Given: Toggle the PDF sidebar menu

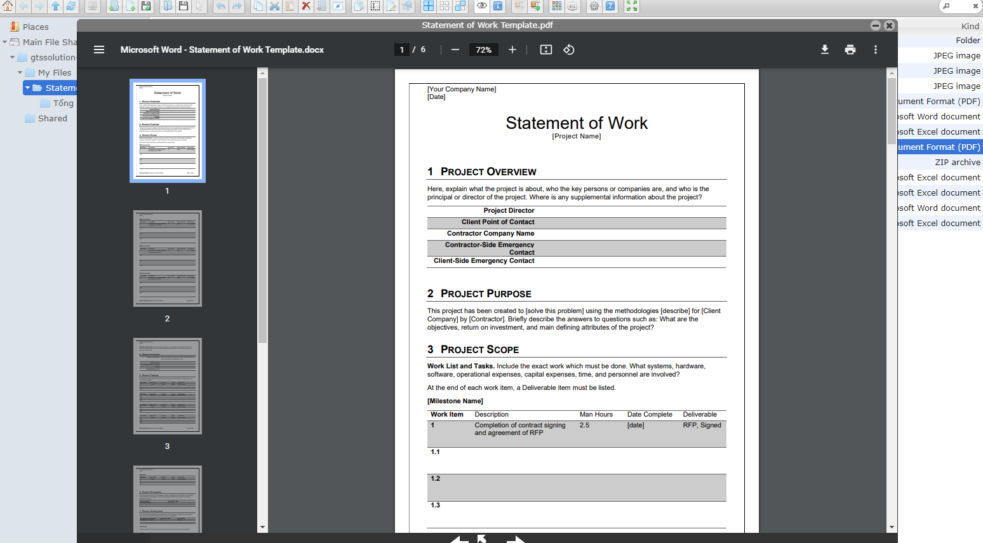Looking at the screenshot, I should click(x=99, y=50).
